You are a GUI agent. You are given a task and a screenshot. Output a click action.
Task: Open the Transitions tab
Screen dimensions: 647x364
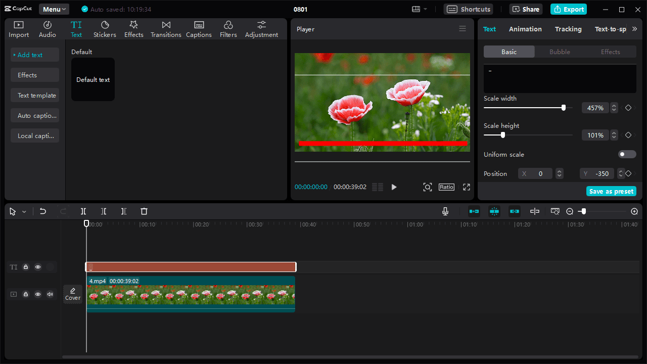point(166,29)
